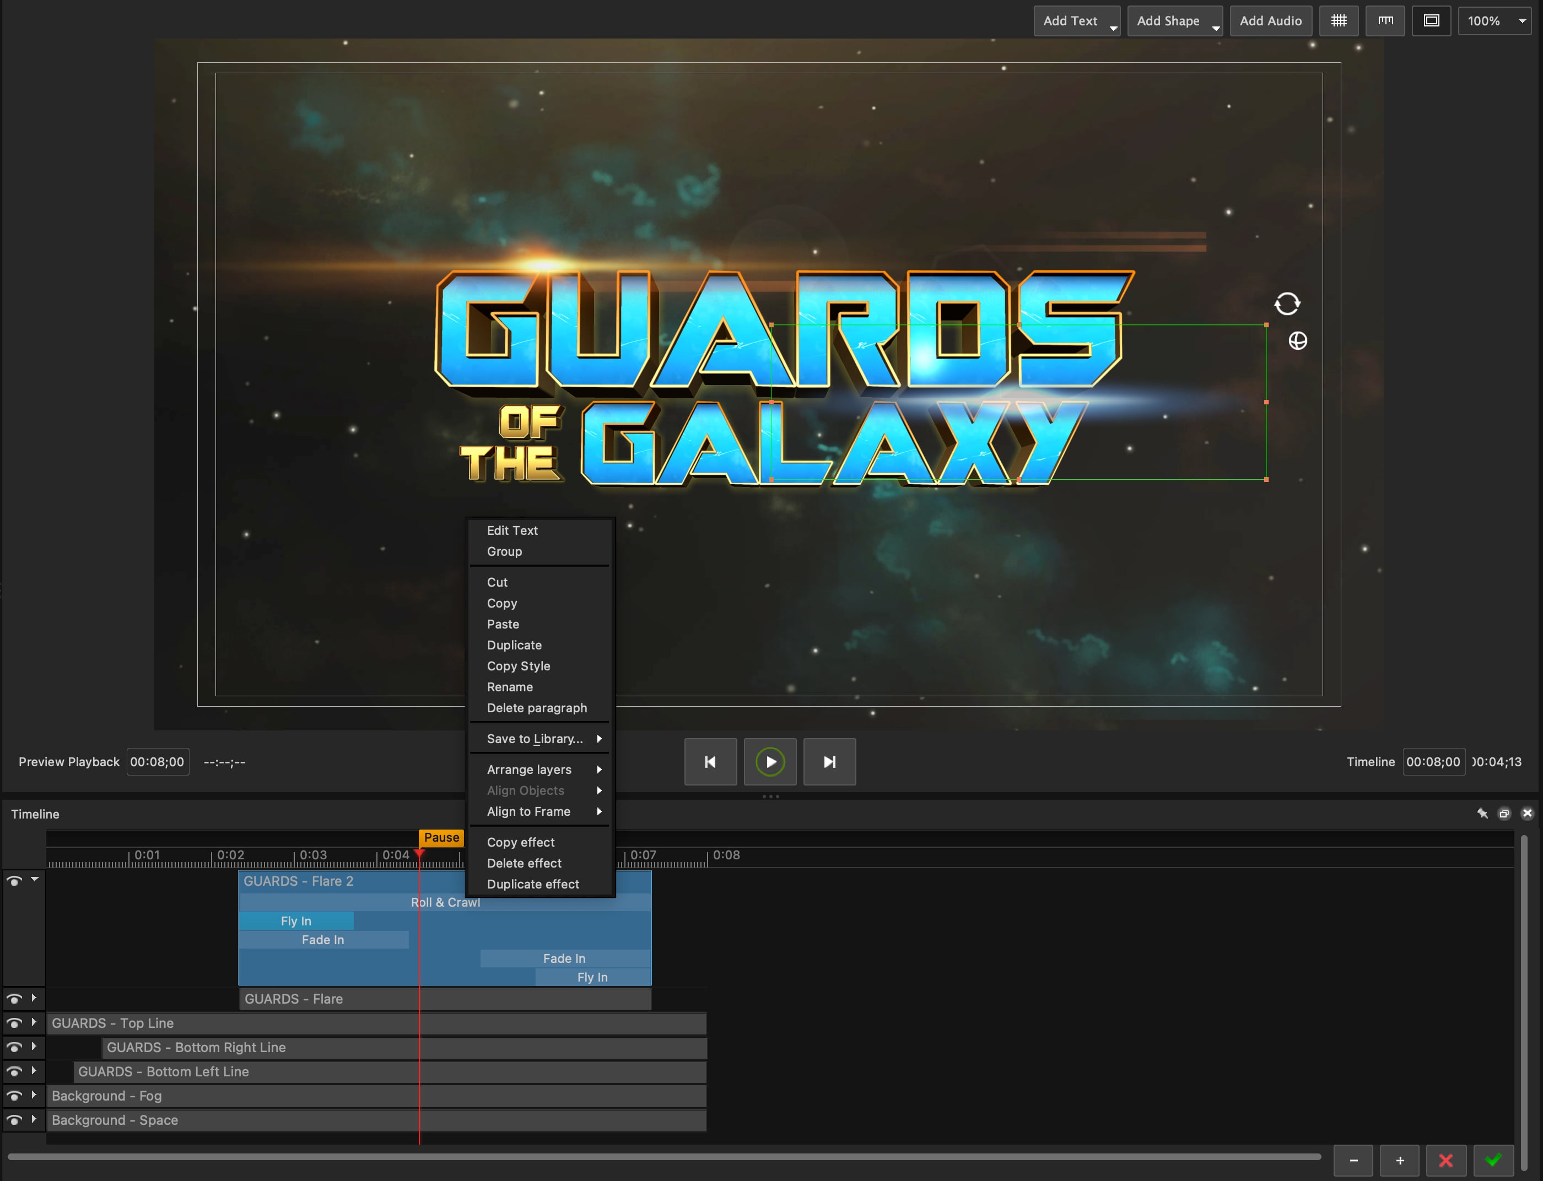
Task: Hide the Background - Space layer
Action: pyautogui.click(x=14, y=1120)
